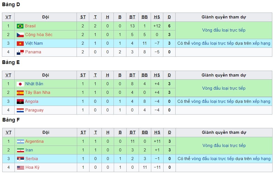Click the Argentina team name link
Screen dimensions: 274x176
34,141
